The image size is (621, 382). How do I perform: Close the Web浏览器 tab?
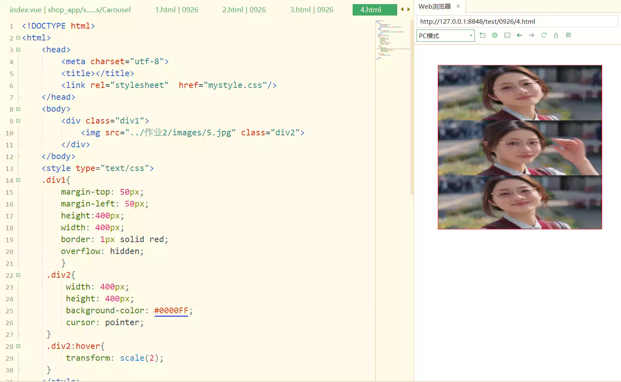click(458, 6)
